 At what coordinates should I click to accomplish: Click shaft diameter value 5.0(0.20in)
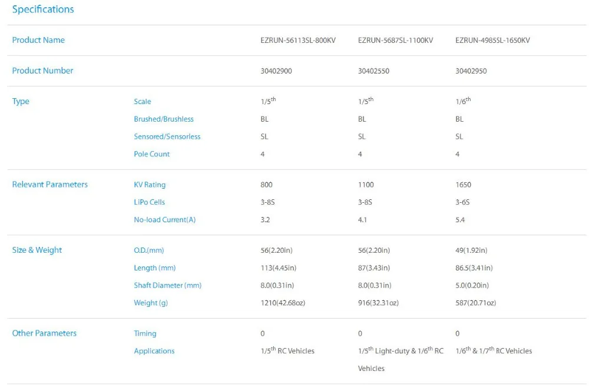(x=472, y=285)
